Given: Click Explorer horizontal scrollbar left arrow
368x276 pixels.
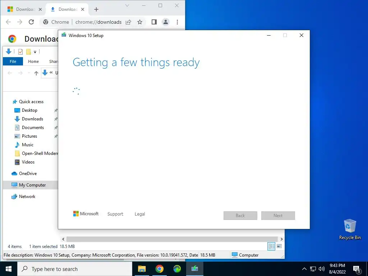Looking at the screenshot, I should point(63,239).
